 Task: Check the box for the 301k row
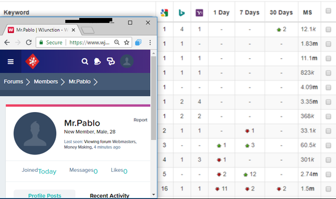click(x=328, y=160)
